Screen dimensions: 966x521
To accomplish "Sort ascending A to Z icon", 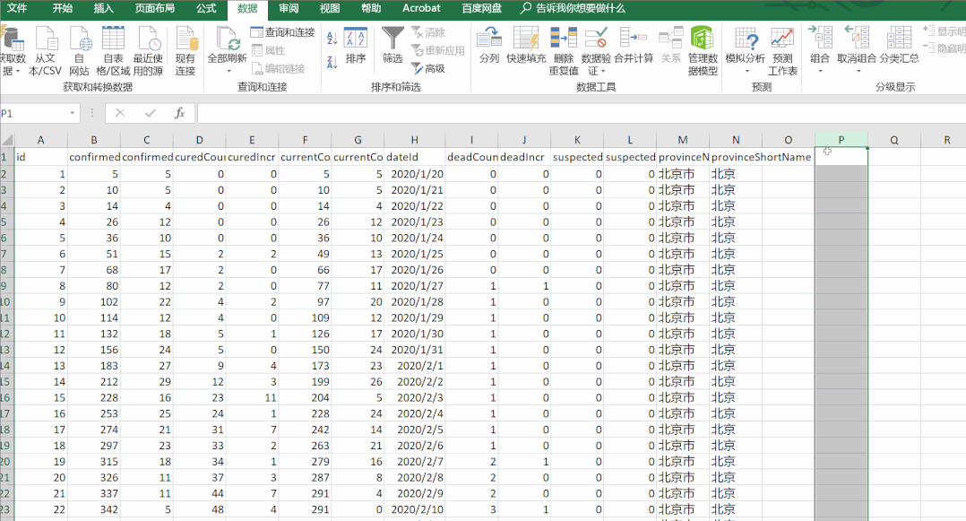I will pyautogui.click(x=332, y=39).
